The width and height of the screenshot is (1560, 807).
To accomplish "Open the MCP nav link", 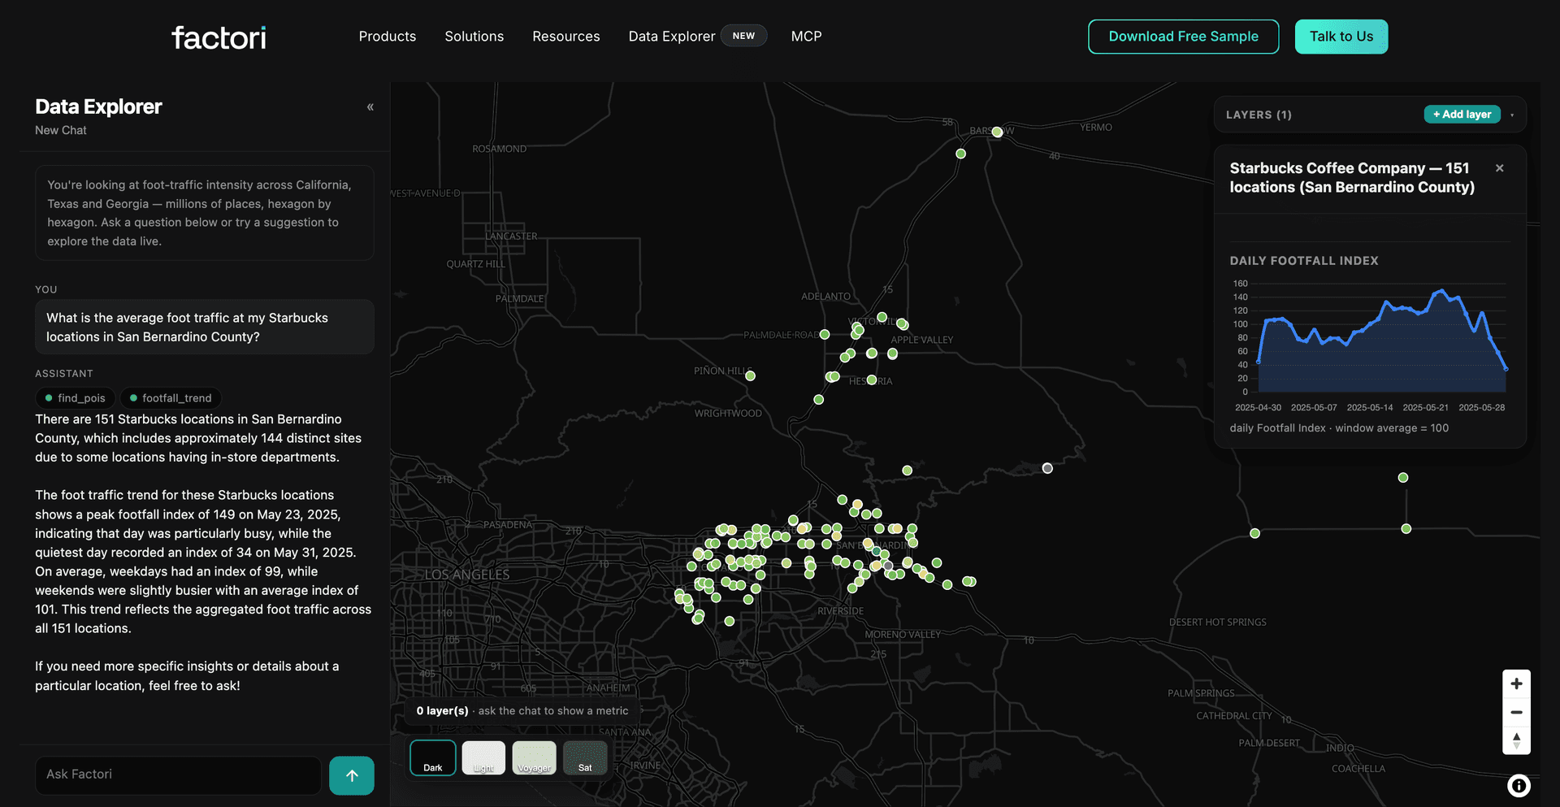I will (807, 37).
